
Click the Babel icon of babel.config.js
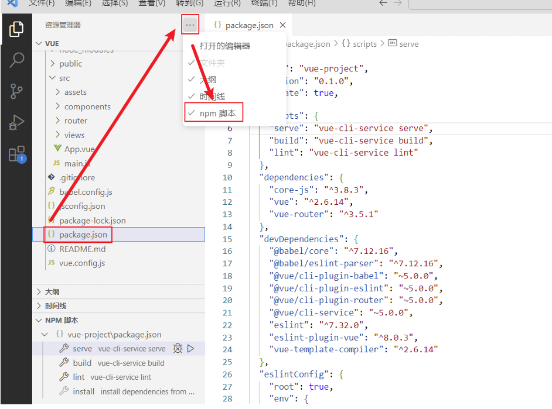click(x=52, y=191)
